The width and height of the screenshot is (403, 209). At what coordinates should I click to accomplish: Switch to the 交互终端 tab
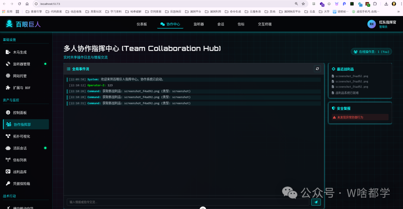pyautogui.click(x=265, y=24)
